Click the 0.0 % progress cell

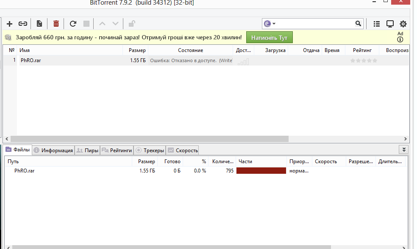(x=200, y=171)
